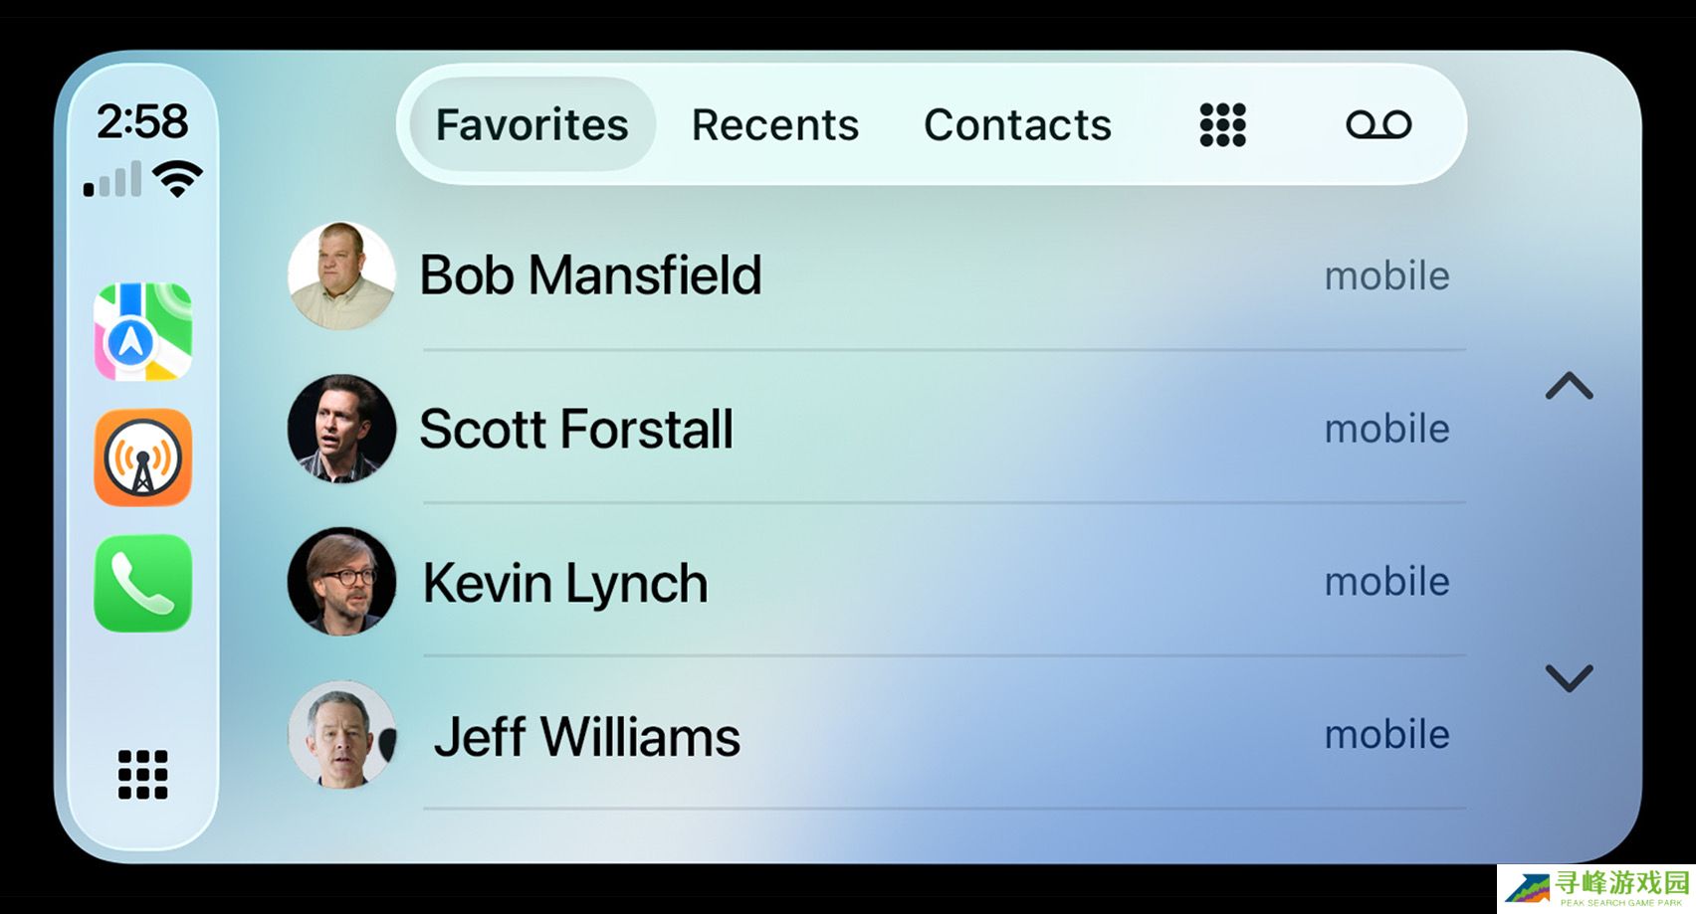Open the Maps app icon
Screen dimensions: 1696x914
click(x=143, y=332)
